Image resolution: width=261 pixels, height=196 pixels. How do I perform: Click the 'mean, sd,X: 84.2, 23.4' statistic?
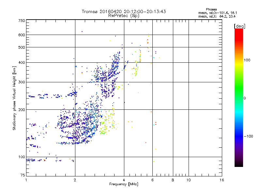tap(217, 17)
